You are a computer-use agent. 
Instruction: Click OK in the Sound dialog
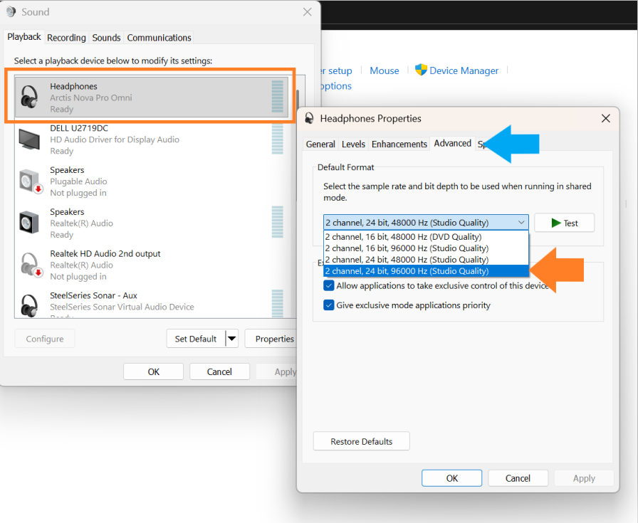coord(153,371)
